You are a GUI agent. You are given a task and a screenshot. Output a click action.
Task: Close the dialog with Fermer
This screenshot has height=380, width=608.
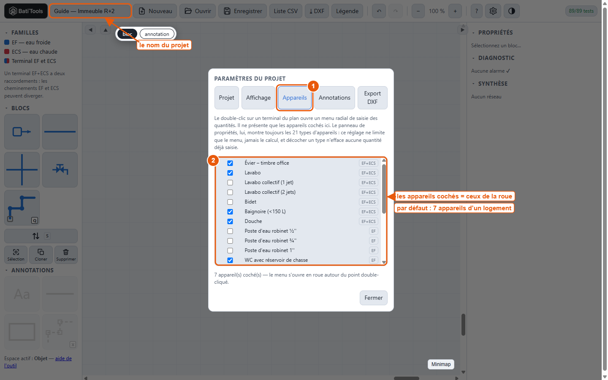pyautogui.click(x=374, y=298)
